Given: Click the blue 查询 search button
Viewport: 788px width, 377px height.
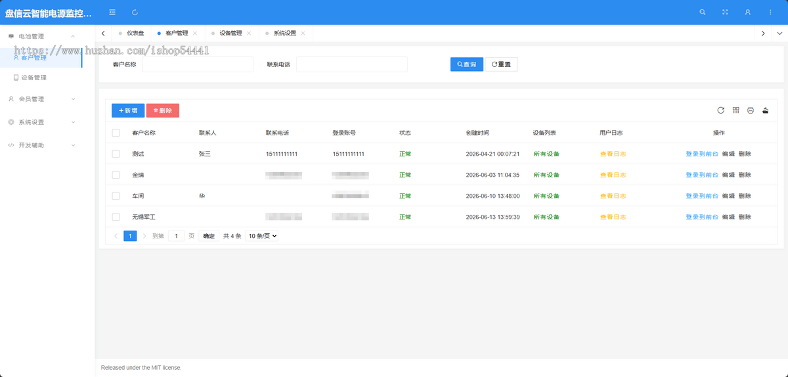Looking at the screenshot, I should [x=467, y=64].
